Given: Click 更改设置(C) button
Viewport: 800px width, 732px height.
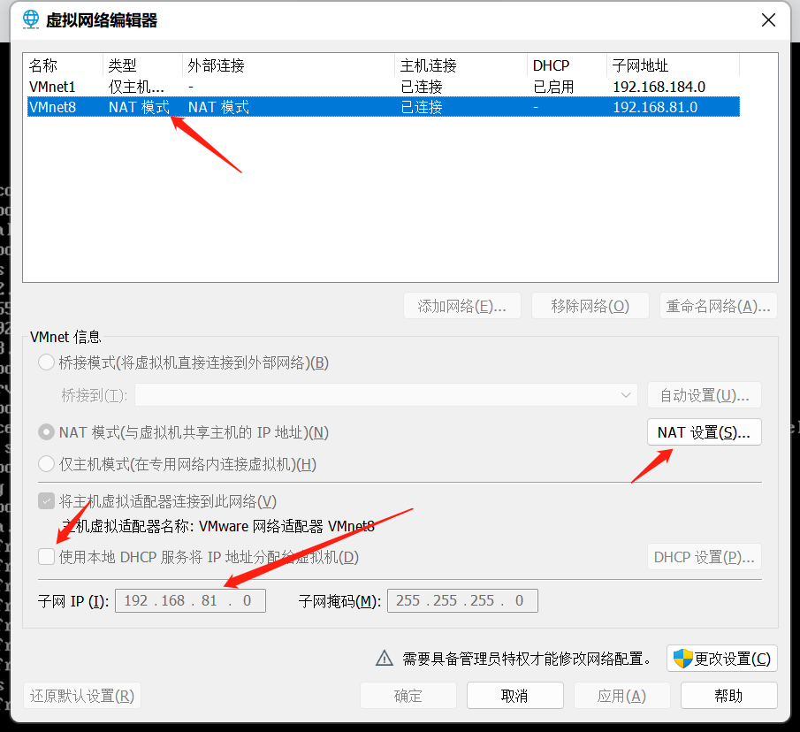Looking at the screenshot, I should click(722, 659).
